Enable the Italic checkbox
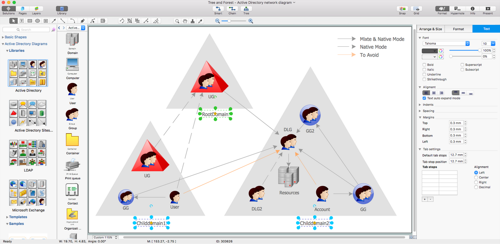Screen dimensions: 500x244 click(424, 70)
